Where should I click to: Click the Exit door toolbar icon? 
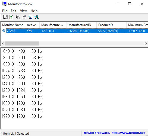[x=37, y=17]
